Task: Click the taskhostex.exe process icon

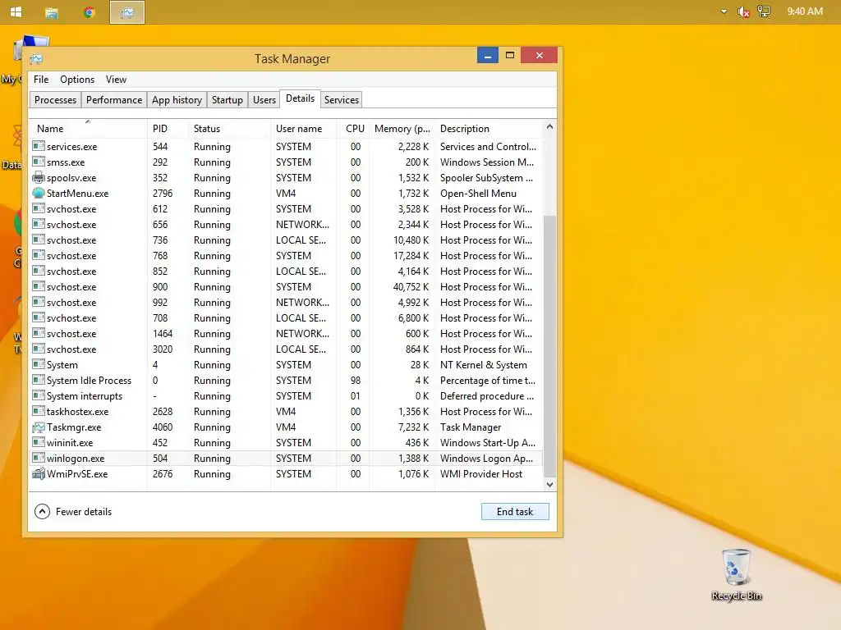Action: pos(38,412)
